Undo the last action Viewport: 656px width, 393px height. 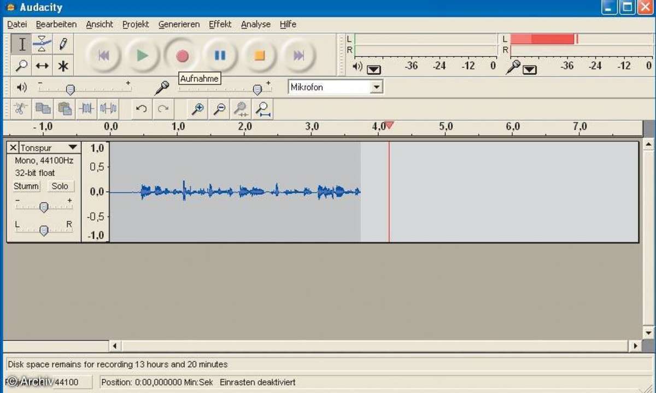pos(141,109)
